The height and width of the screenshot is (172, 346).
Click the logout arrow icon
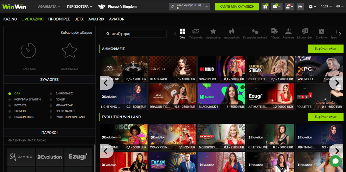[x=300, y=6]
